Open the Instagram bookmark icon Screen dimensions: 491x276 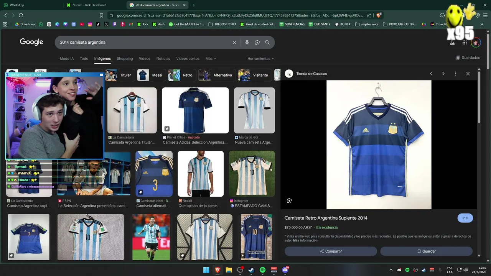90,24
